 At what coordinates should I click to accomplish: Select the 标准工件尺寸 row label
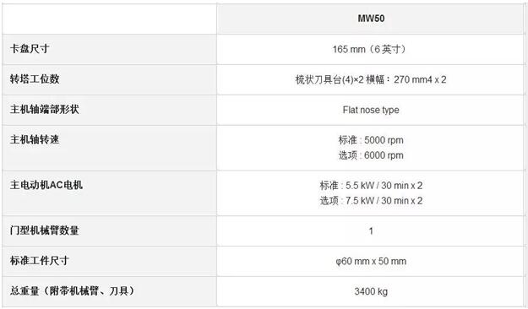pyautogui.click(x=40, y=260)
